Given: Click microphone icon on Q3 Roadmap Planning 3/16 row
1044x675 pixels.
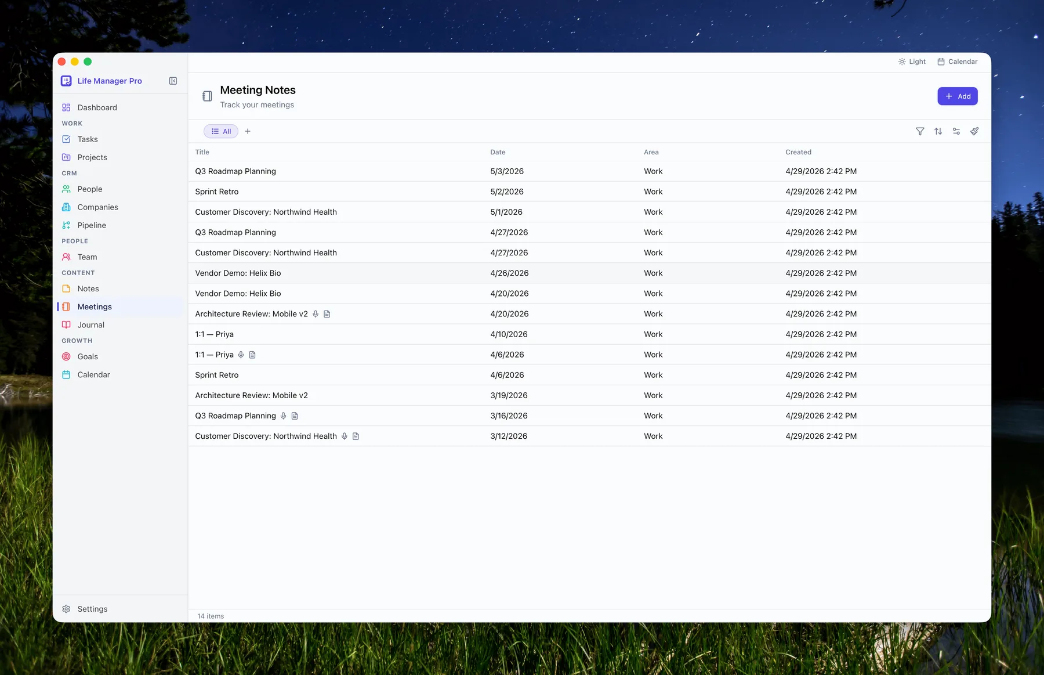Looking at the screenshot, I should (x=284, y=416).
